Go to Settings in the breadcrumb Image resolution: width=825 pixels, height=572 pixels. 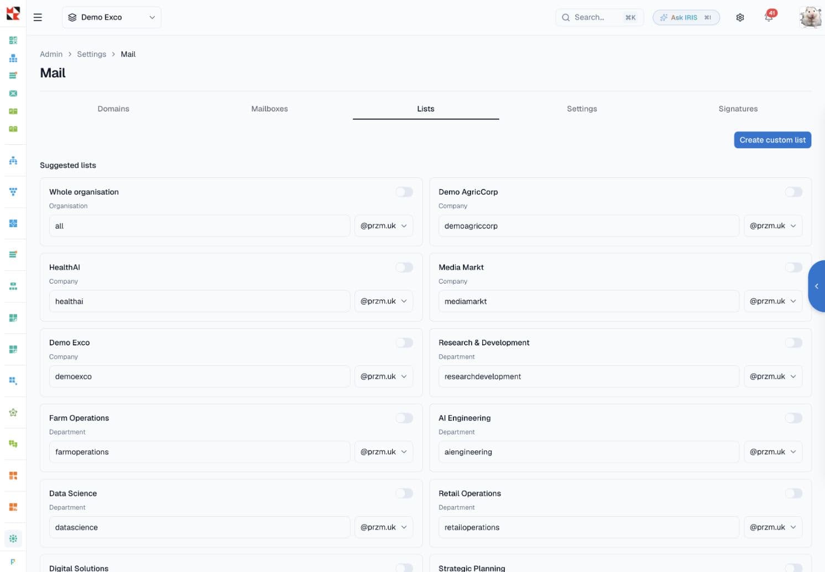(x=91, y=54)
